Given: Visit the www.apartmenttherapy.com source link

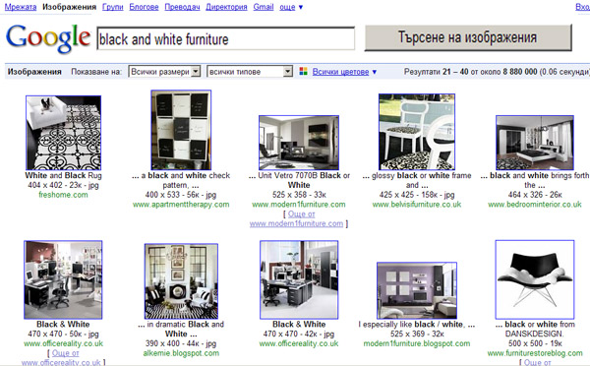Looking at the screenshot, I should [181, 205].
